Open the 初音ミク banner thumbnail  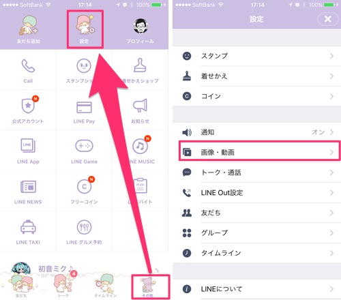coord(21,269)
